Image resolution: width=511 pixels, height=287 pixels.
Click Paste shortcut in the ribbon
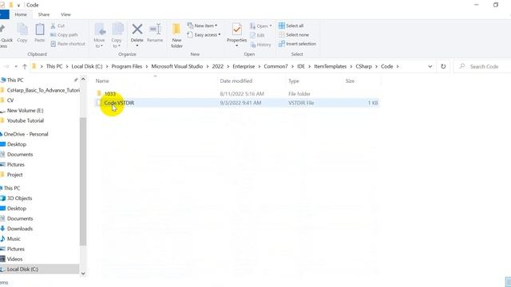[x=68, y=44]
